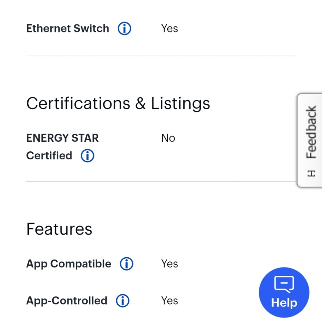The width and height of the screenshot is (322, 322).
Task: Click the App-Controlled label text
Action: [67, 301]
